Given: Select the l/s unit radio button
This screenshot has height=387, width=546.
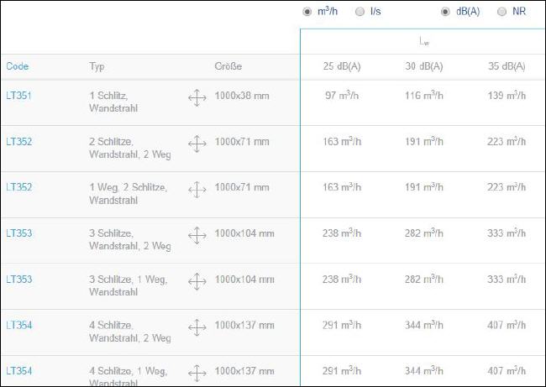Looking at the screenshot, I should click(360, 12).
